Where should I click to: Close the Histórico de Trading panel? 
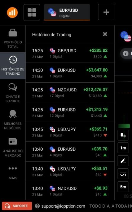tap(105, 34)
